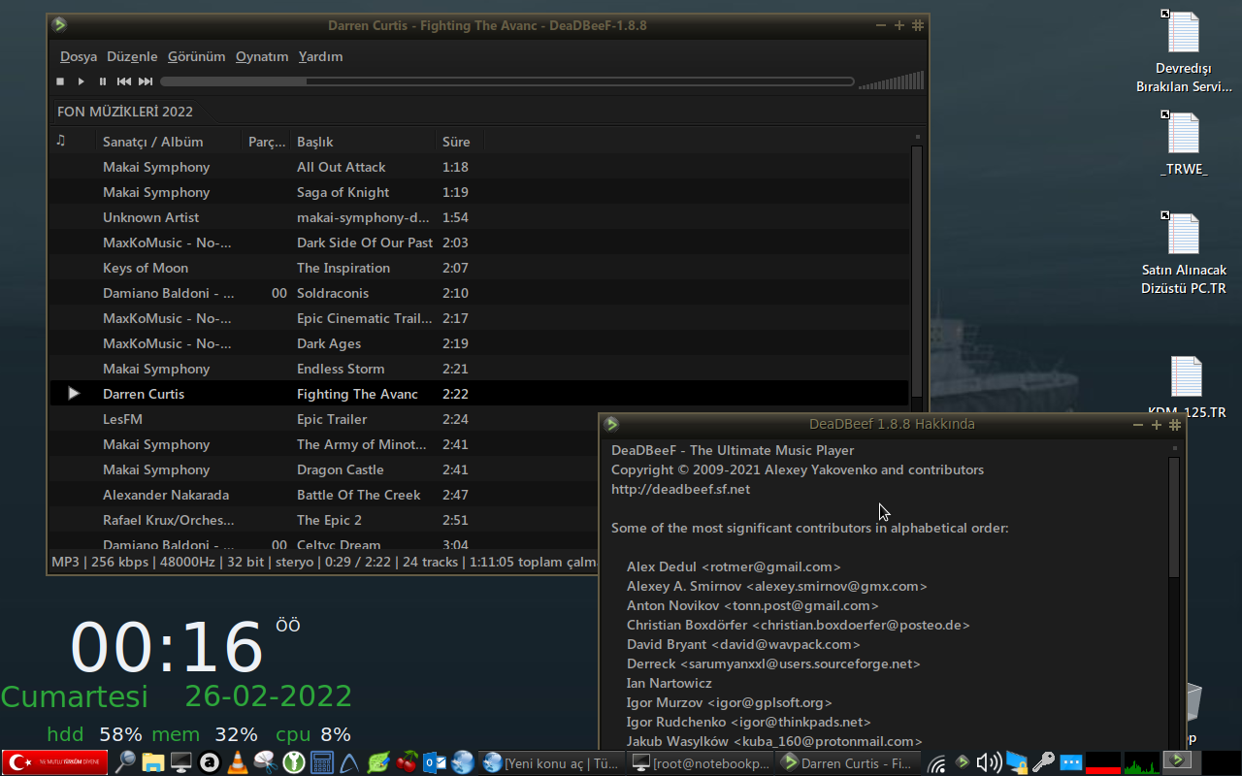Image resolution: width=1242 pixels, height=776 pixels.
Task: Switch to the root@notebookp terminal window
Action: (701, 763)
